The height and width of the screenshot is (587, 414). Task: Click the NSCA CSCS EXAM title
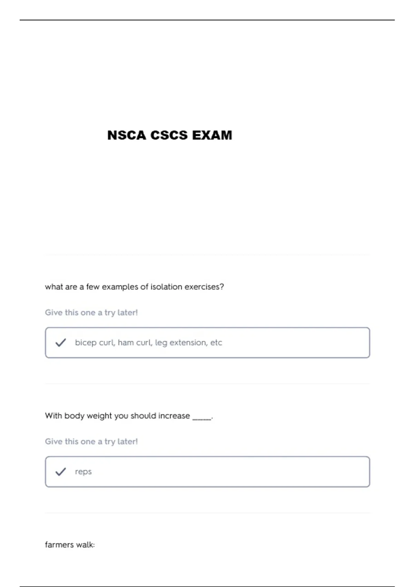170,135
